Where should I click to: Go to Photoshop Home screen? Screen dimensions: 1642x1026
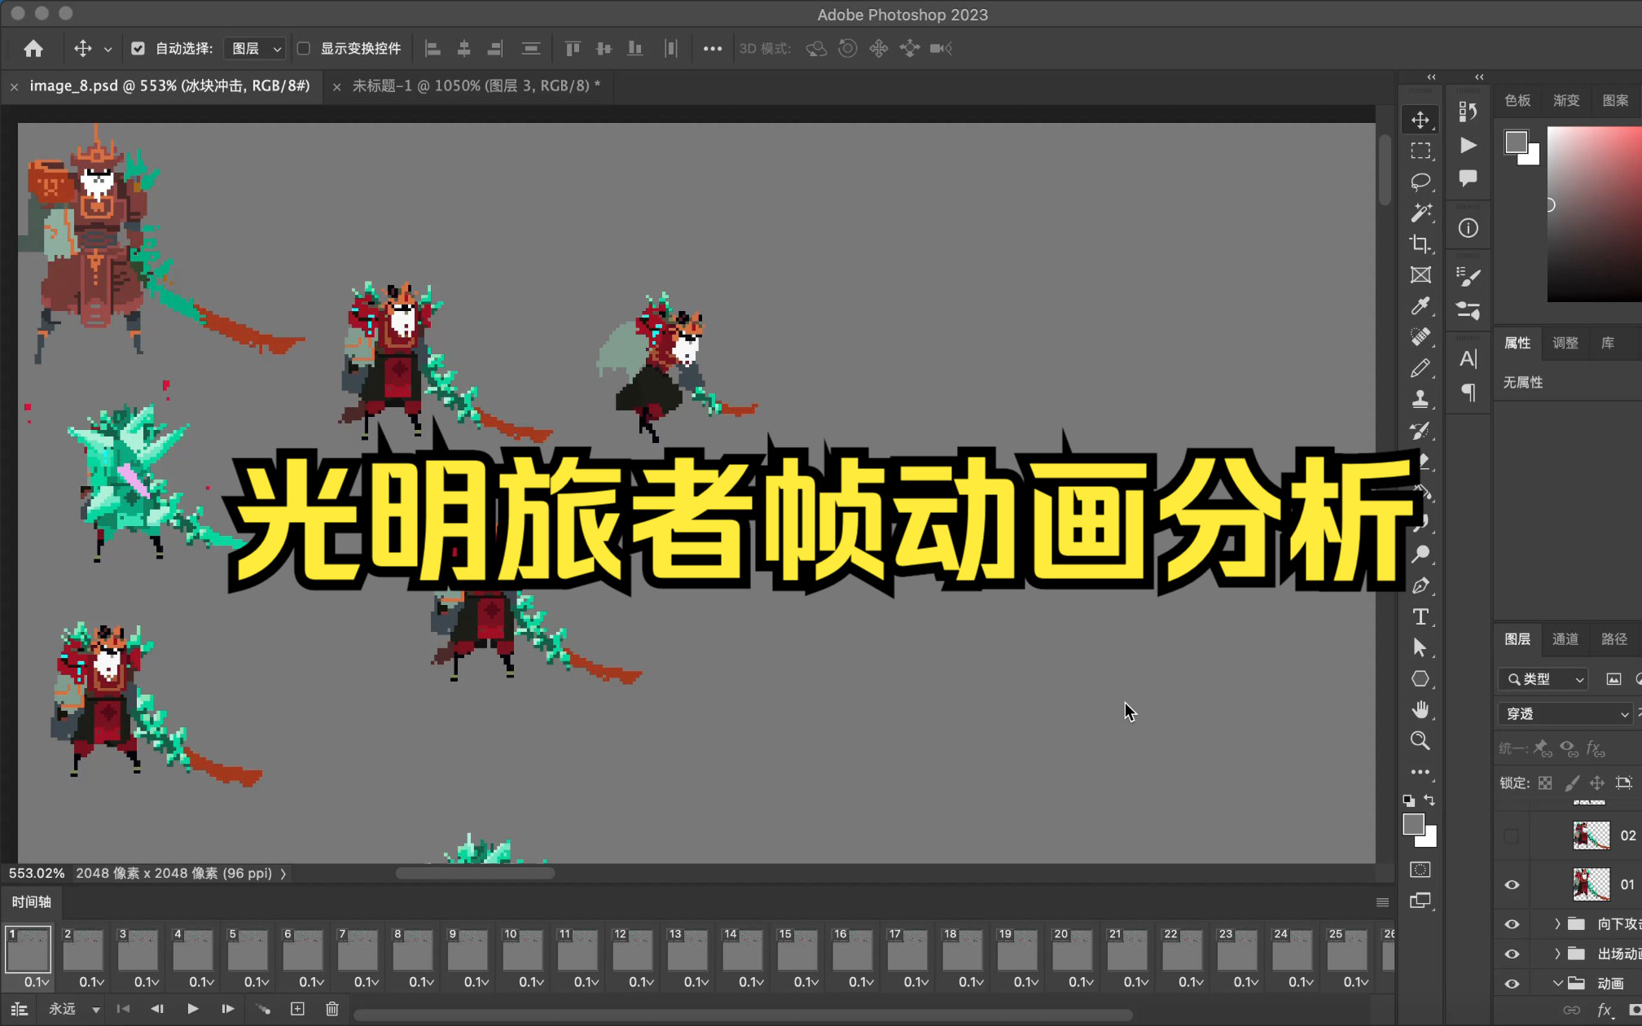[x=33, y=48]
